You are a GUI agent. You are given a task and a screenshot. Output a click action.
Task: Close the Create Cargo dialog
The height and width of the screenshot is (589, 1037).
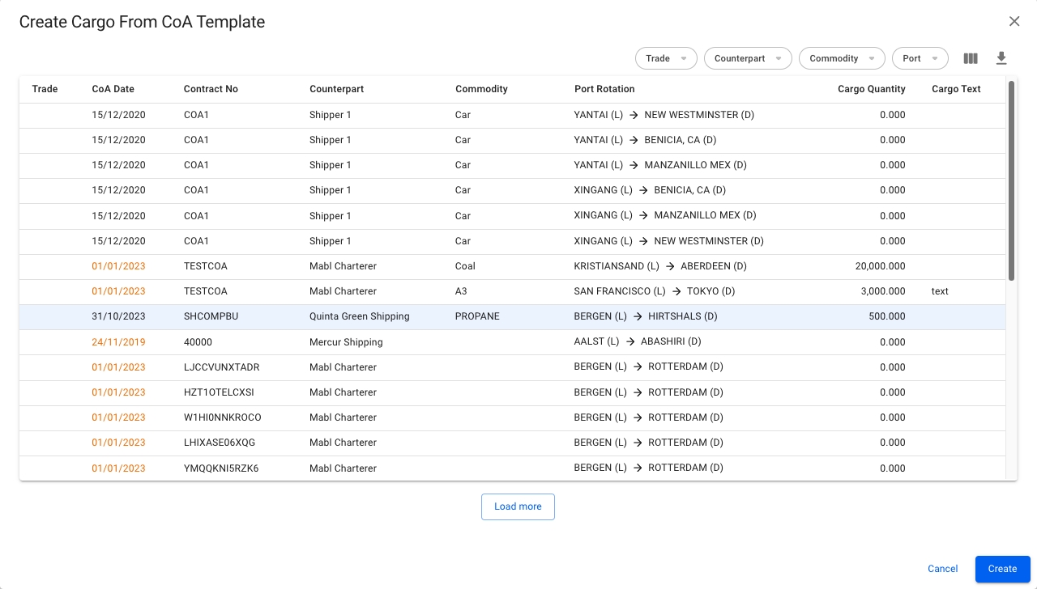[x=1014, y=22]
